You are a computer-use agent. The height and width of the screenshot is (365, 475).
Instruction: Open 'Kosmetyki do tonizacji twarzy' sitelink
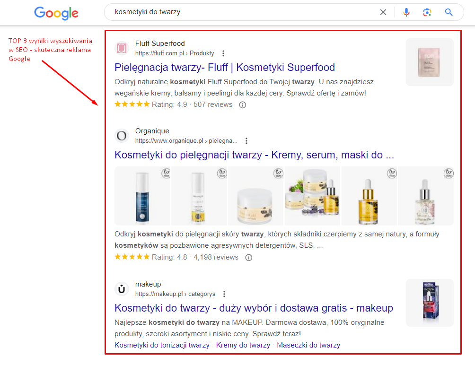click(x=162, y=345)
